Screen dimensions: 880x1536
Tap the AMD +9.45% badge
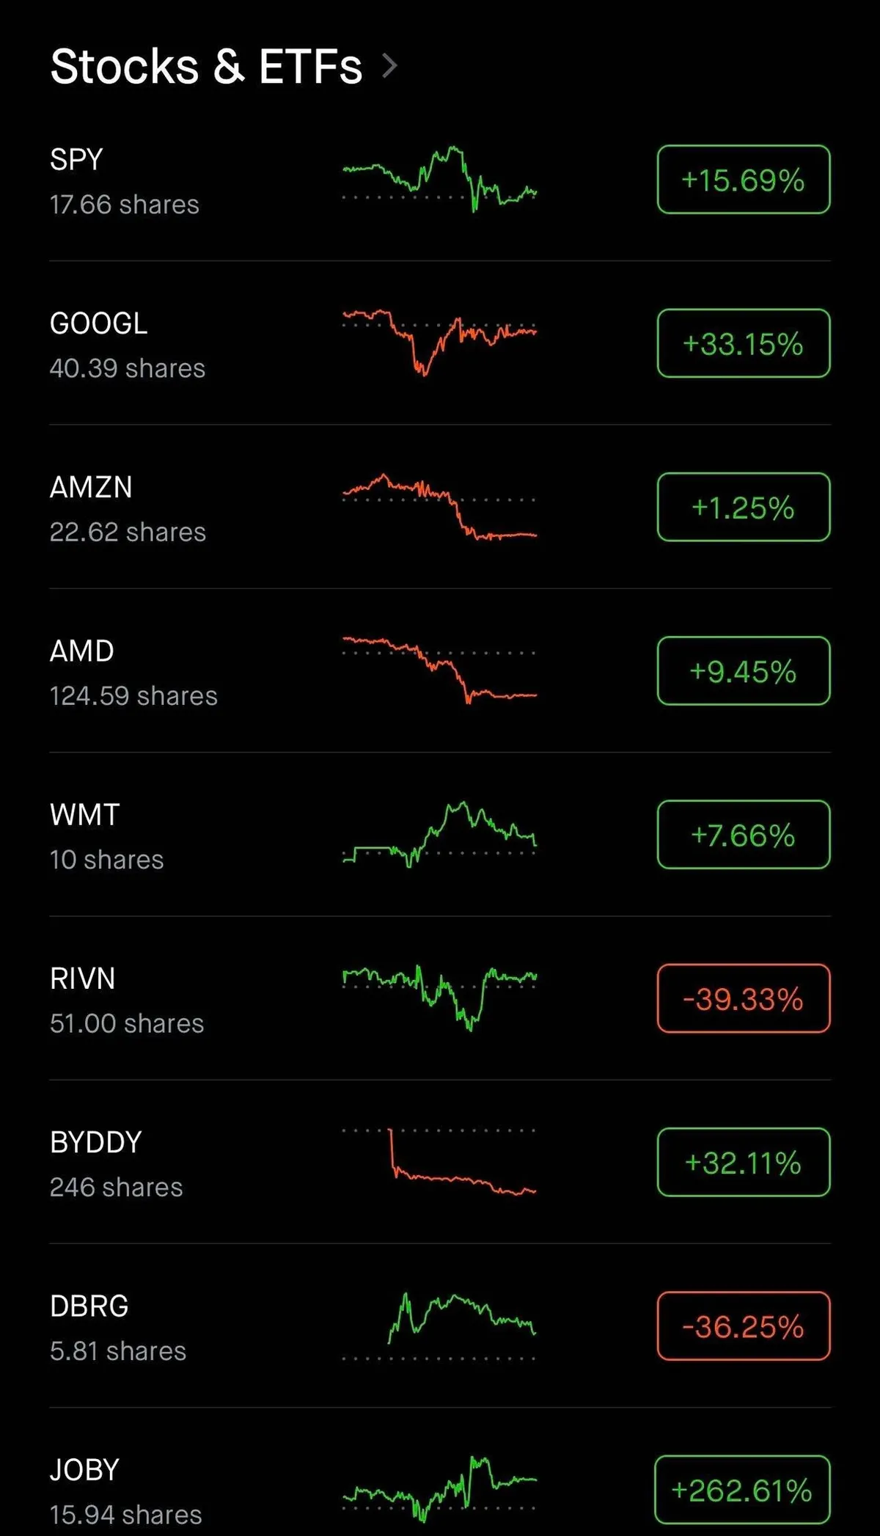click(743, 671)
